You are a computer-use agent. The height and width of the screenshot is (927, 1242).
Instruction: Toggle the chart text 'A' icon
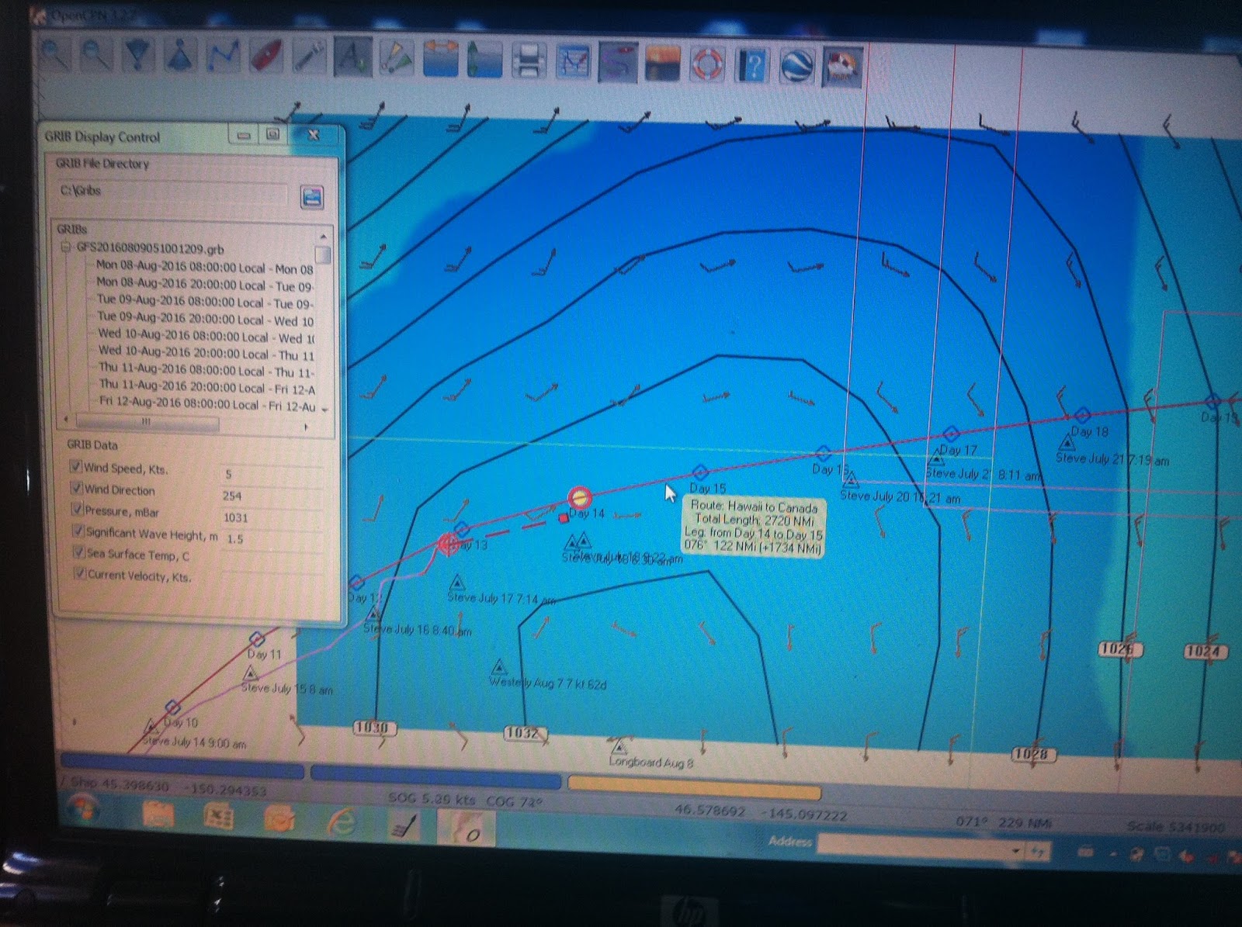coord(352,56)
